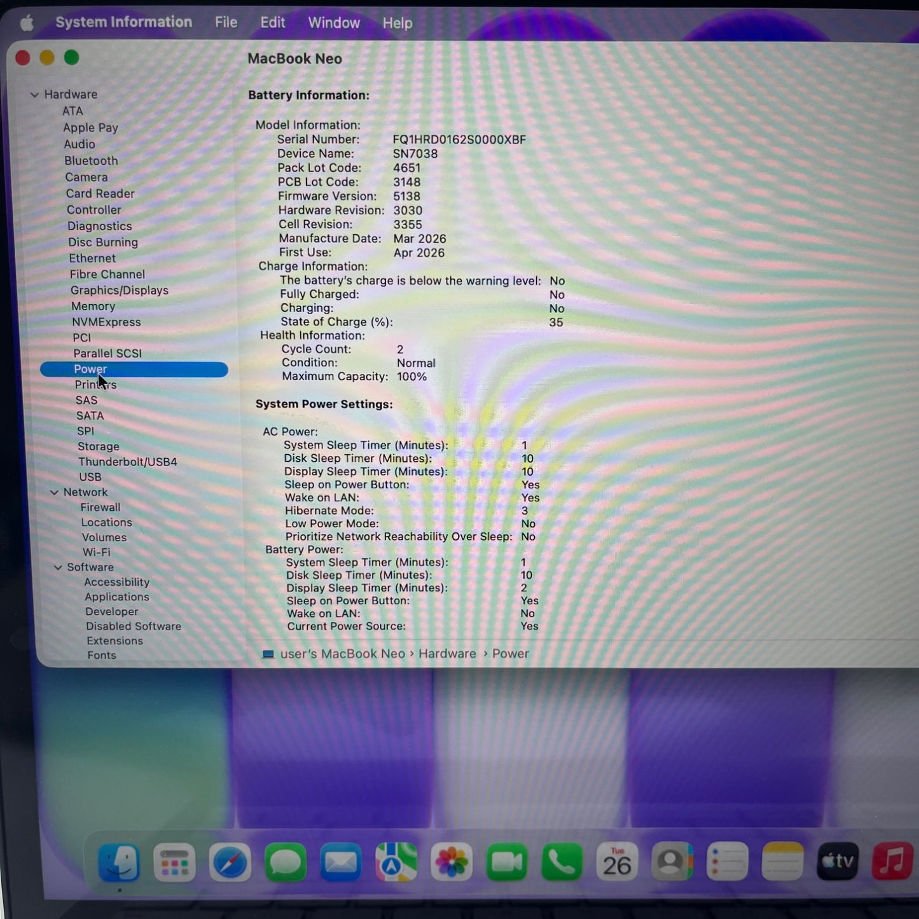Select SAS in the sidebar
This screenshot has height=919, width=919.
[x=86, y=401]
